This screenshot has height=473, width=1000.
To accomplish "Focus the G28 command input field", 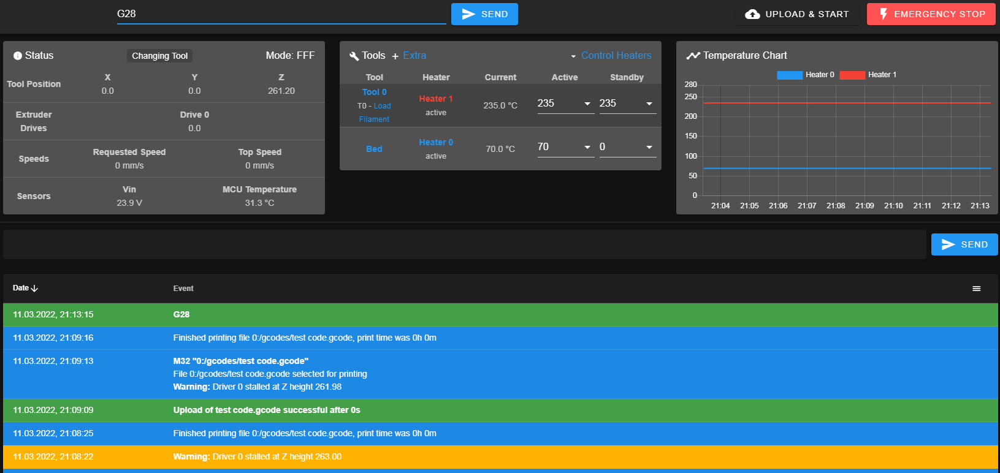I will [x=281, y=14].
